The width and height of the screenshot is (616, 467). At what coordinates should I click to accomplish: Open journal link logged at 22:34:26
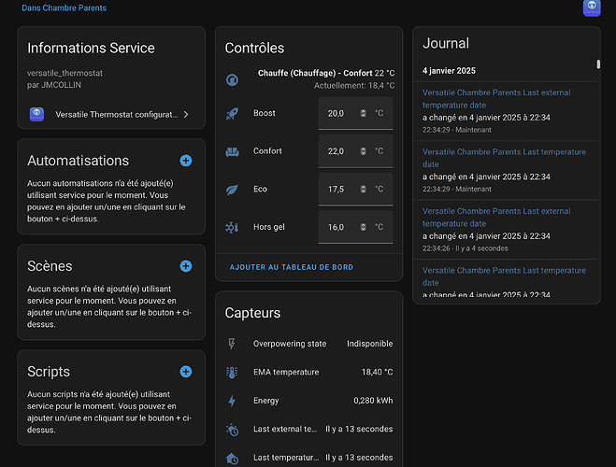496,218
